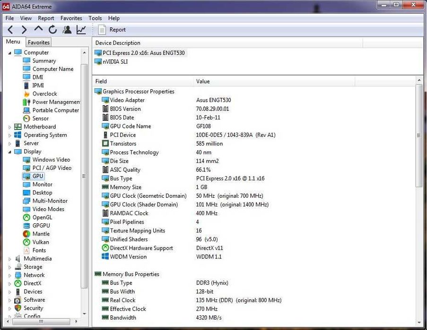Select the nVIDIA SLI device entry
Viewport: 427px width, 330px height.
pyautogui.click(x=111, y=62)
